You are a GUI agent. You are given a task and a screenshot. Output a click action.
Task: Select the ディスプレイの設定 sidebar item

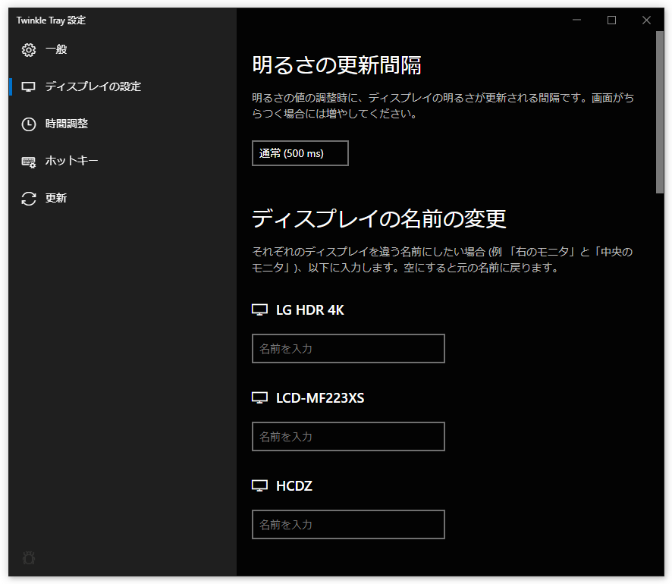click(x=123, y=87)
